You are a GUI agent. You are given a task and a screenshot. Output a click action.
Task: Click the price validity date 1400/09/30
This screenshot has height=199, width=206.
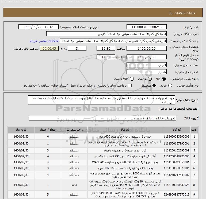click(147, 57)
